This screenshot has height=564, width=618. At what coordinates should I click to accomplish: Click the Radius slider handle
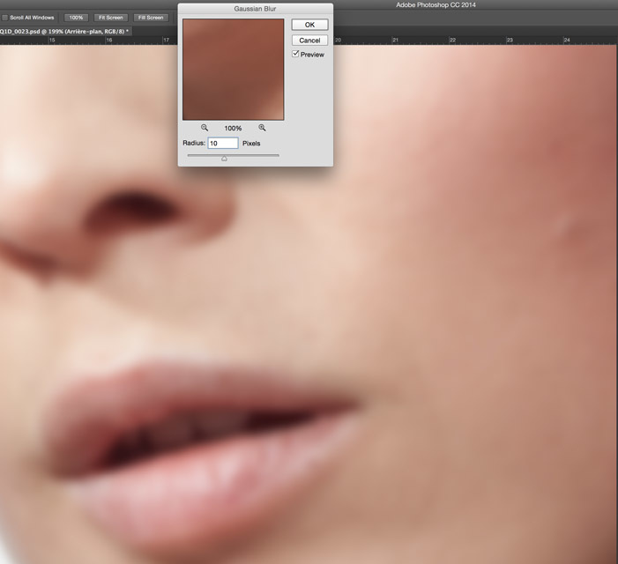pyautogui.click(x=224, y=159)
